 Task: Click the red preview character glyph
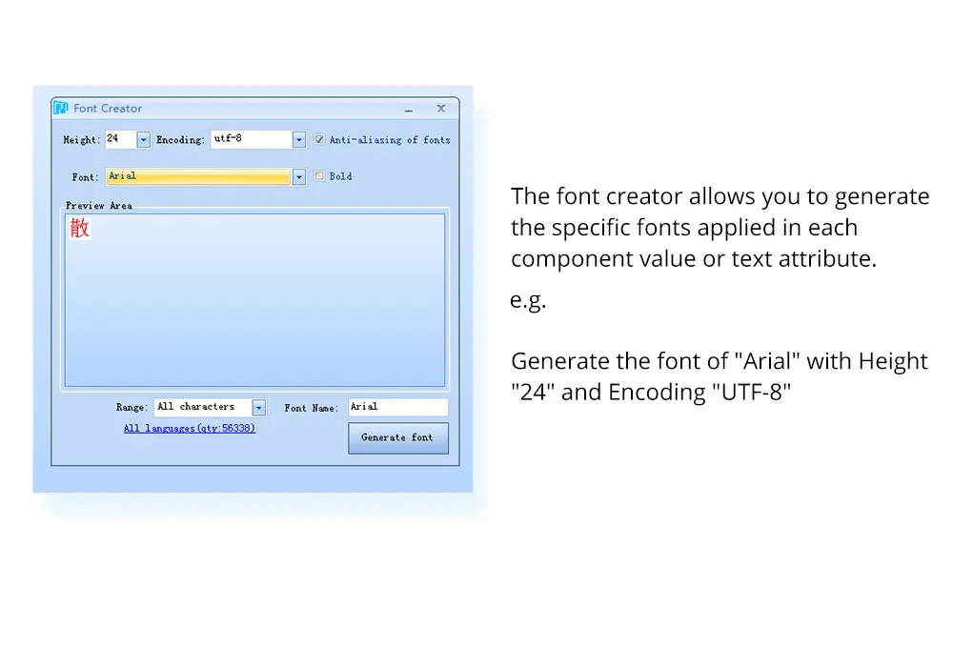coord(80,228)
